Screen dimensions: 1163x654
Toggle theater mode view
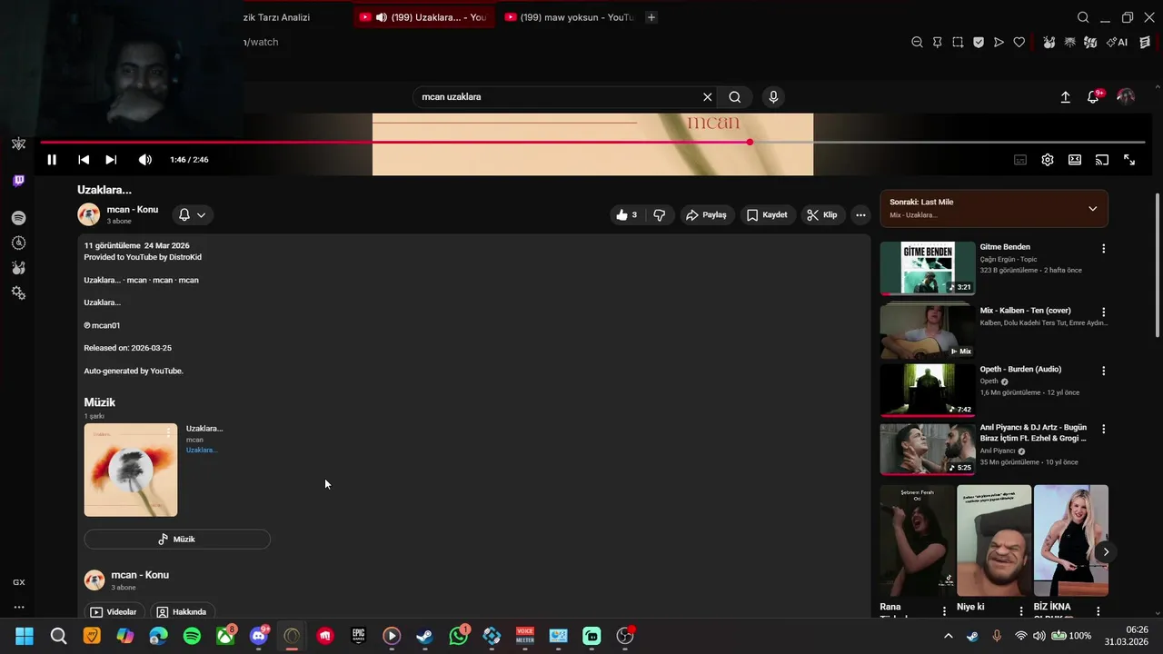(1075, 160)
